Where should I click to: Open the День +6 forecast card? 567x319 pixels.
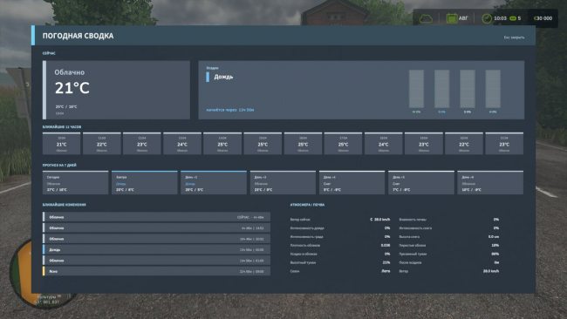490,183
